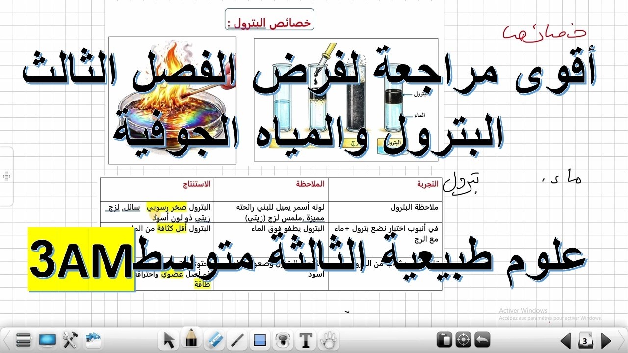628x353 pixels.
Task: Select the fill/stamp tool icon
Action: (x=282, y=340)
